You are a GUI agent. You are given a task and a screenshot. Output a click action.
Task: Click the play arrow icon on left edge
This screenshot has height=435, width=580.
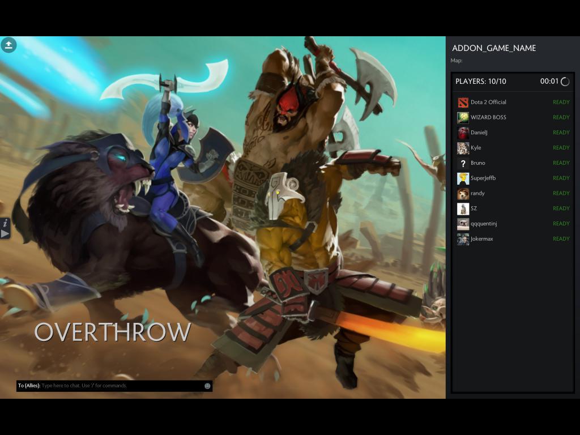[x=5, y=234]
